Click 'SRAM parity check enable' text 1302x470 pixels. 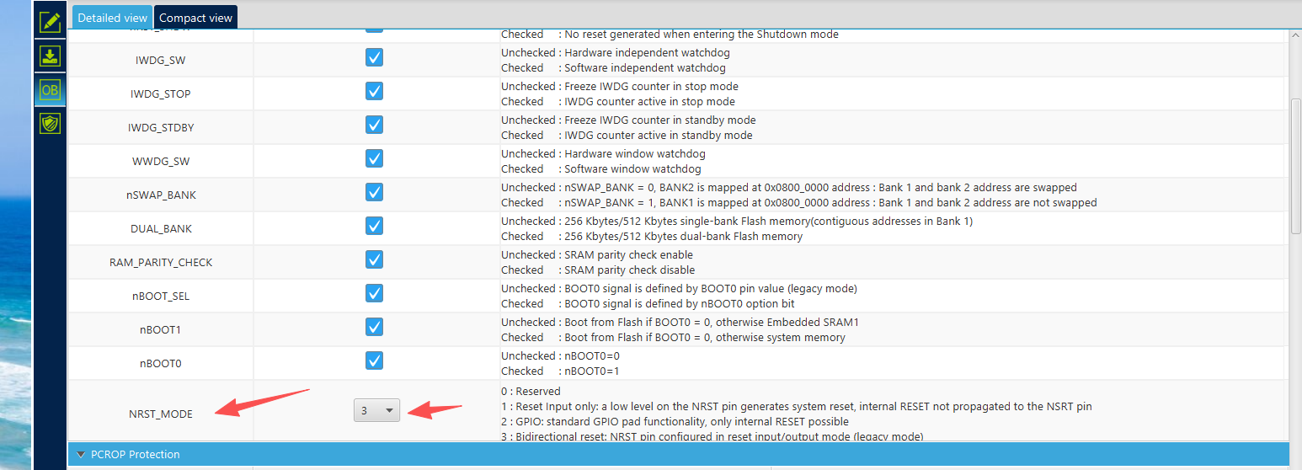[628, 255]
